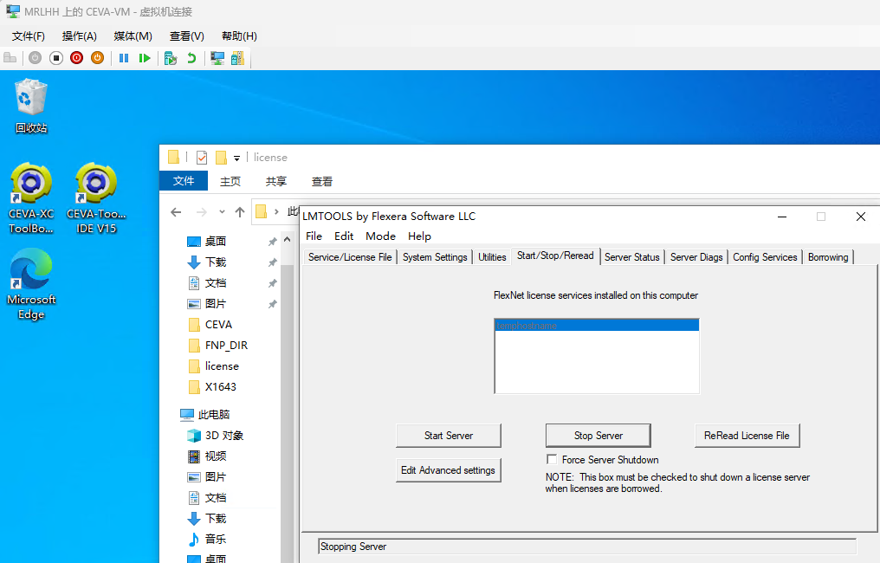Switch to the 查看 ribbon tab in Explorer
880x563 pixels.
[x=322, y=181]
